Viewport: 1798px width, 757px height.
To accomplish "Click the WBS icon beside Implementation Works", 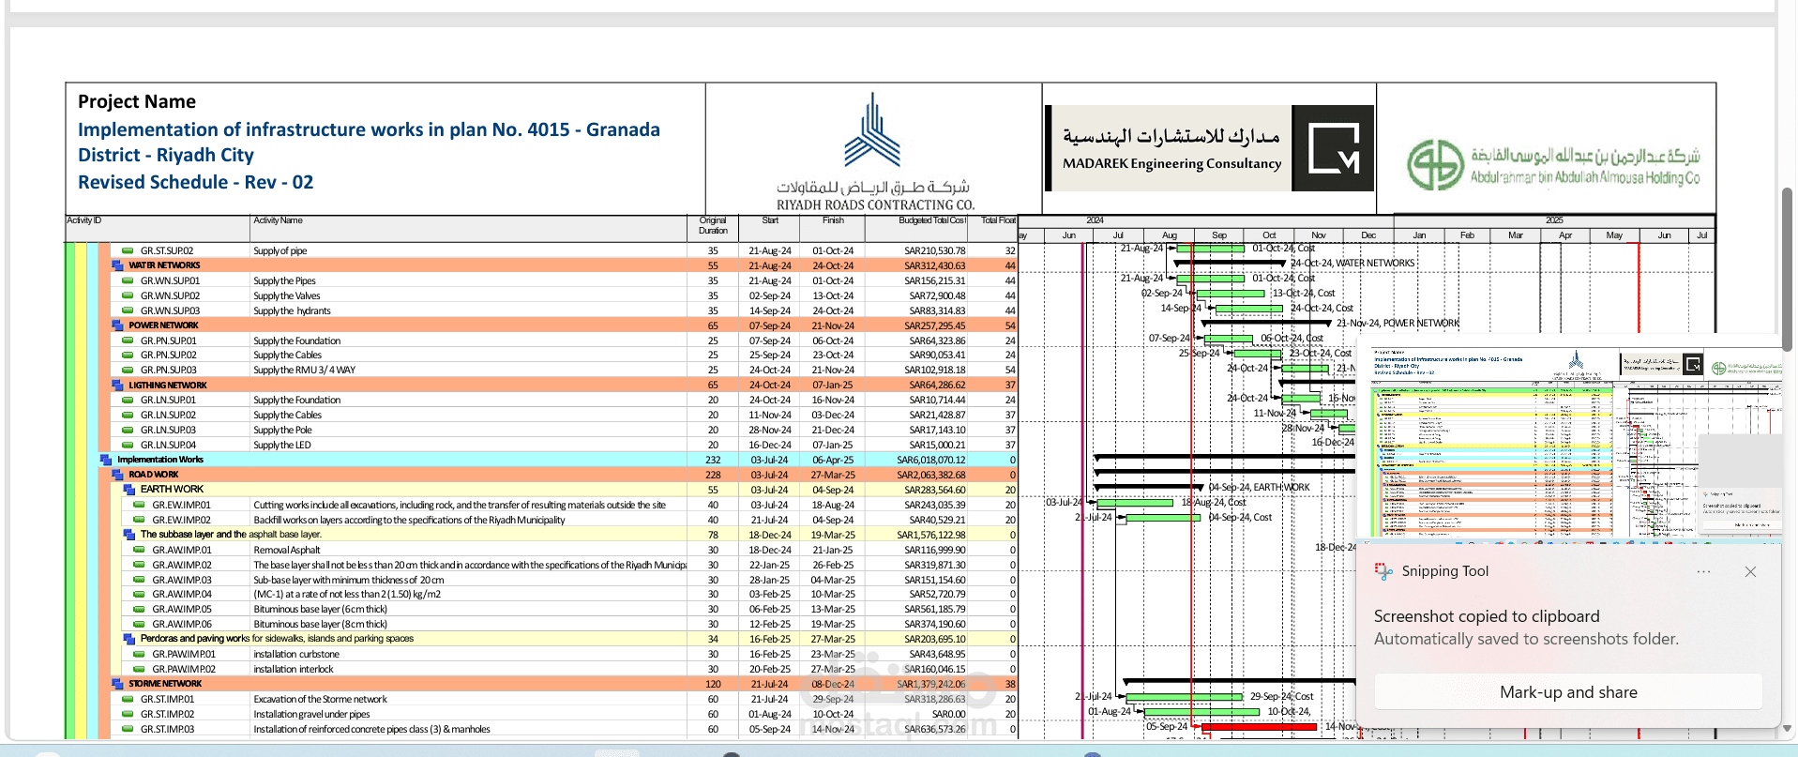I will (x=106, y=460).
